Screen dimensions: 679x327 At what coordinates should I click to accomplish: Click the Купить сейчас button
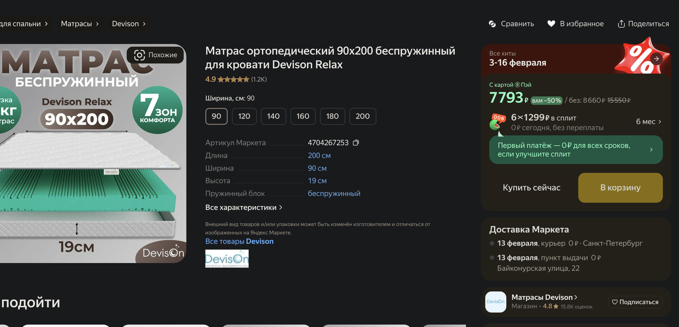click(531, 188)
